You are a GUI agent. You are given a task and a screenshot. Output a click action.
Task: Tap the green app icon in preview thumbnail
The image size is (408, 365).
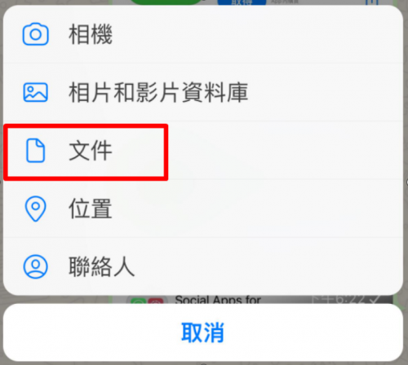pos(139,301)
